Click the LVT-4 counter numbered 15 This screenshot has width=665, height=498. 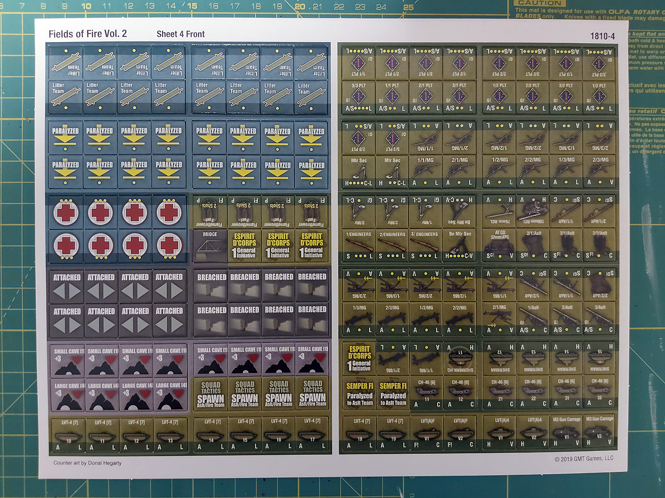tap(245, 434)
